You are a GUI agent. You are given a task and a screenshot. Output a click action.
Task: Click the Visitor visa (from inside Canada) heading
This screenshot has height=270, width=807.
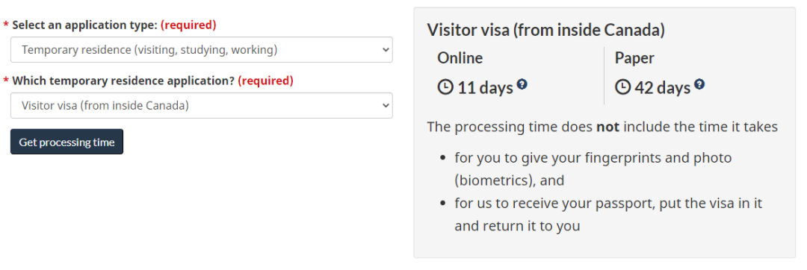pos(546,30)
